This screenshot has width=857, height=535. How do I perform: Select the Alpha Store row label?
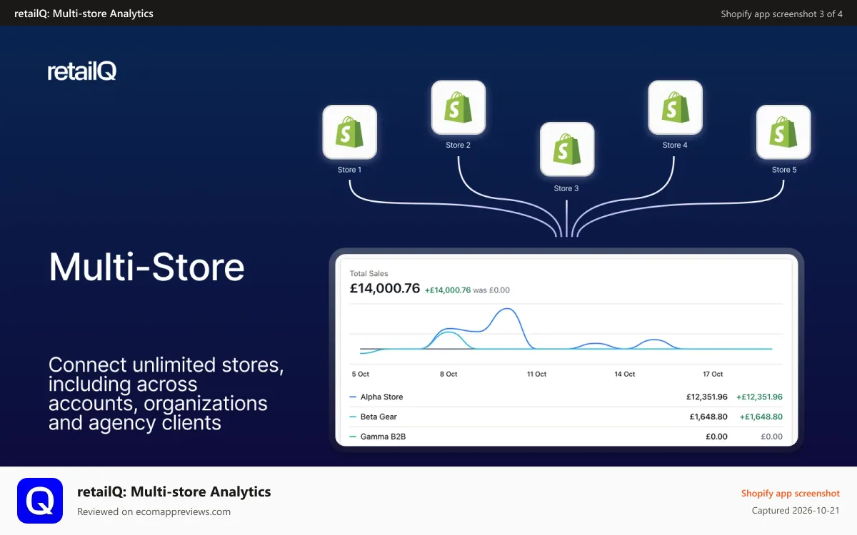pyautogui.click(x=381, y=397)
